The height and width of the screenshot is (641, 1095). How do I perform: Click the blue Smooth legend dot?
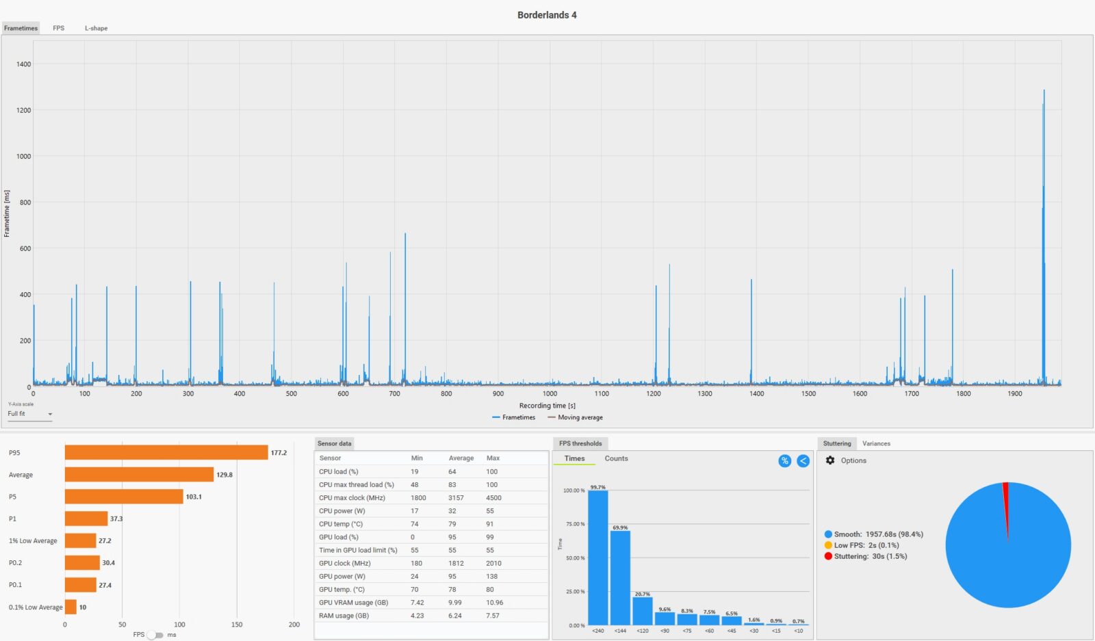click(828, 534)
